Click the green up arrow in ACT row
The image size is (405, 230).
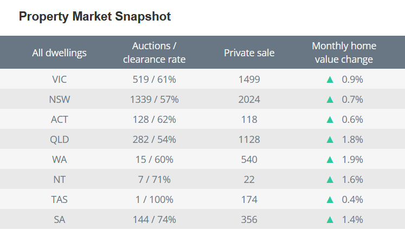pos(330,120)
